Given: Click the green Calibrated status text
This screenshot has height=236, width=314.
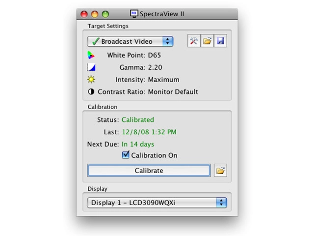Looking at the screenshot, I should pos(137,119).
